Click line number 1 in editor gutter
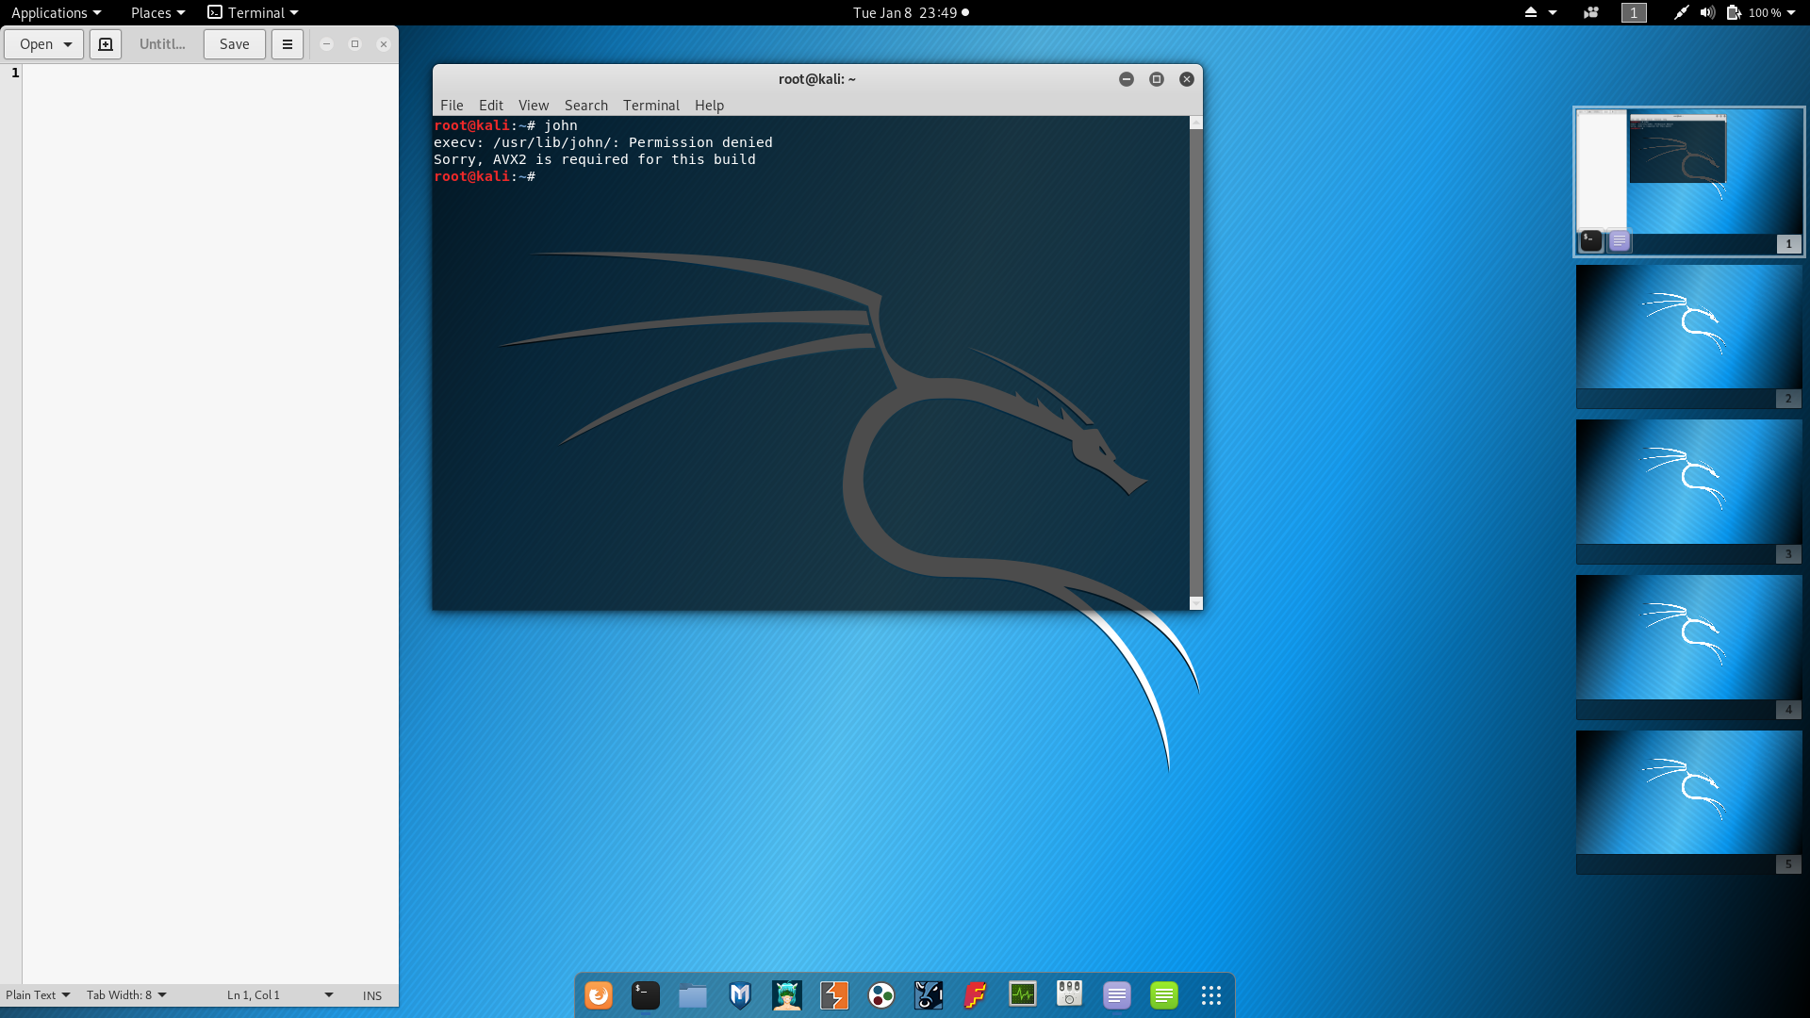The width and height of the screenshot is (1810, 1018). (x=15, y=73)
